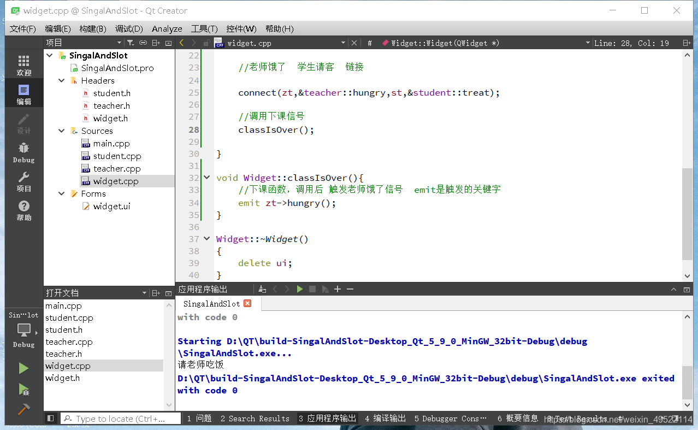
Task: Open the File (文件) menu
Action: (x=23, y=29)
